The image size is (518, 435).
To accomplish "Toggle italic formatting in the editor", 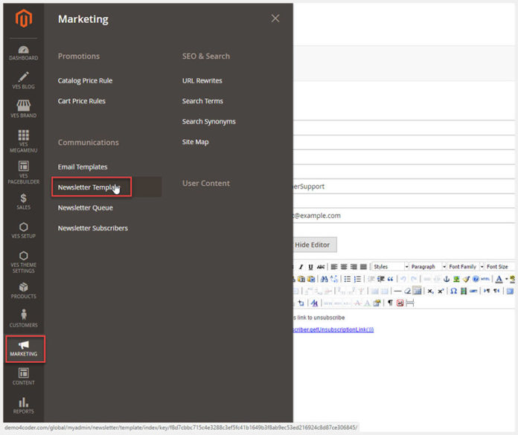I will pos(301,266).
